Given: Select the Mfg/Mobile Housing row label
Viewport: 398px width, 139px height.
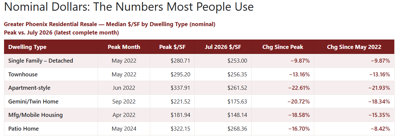Looking at the screenshot, I should [x=35, y=115].
